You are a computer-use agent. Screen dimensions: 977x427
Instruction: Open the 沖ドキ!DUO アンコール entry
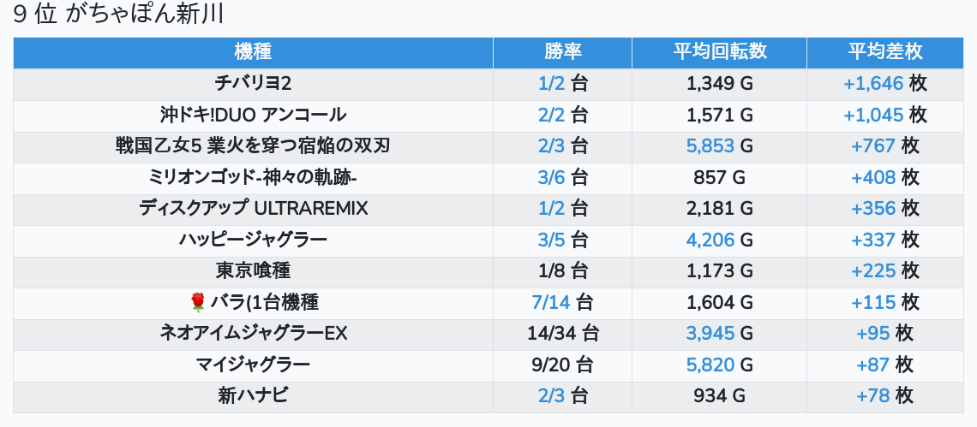pos(253,116)
